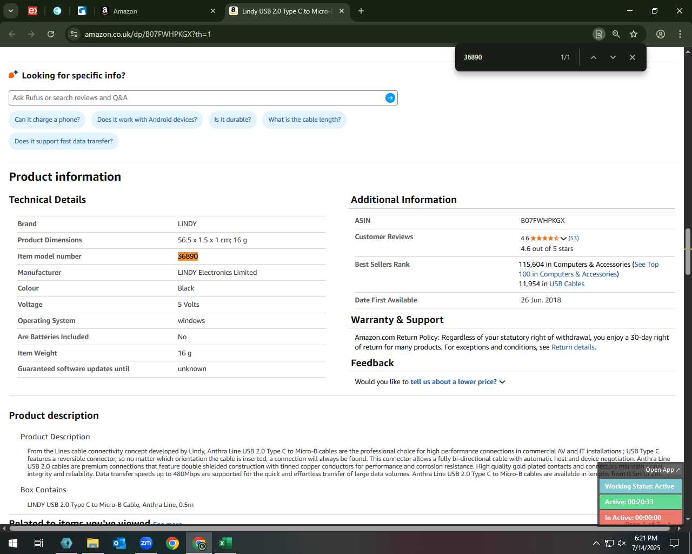Click the Working Status: Active indicator
Viewport: 692px width, 554px height.
tap(640, 486)
